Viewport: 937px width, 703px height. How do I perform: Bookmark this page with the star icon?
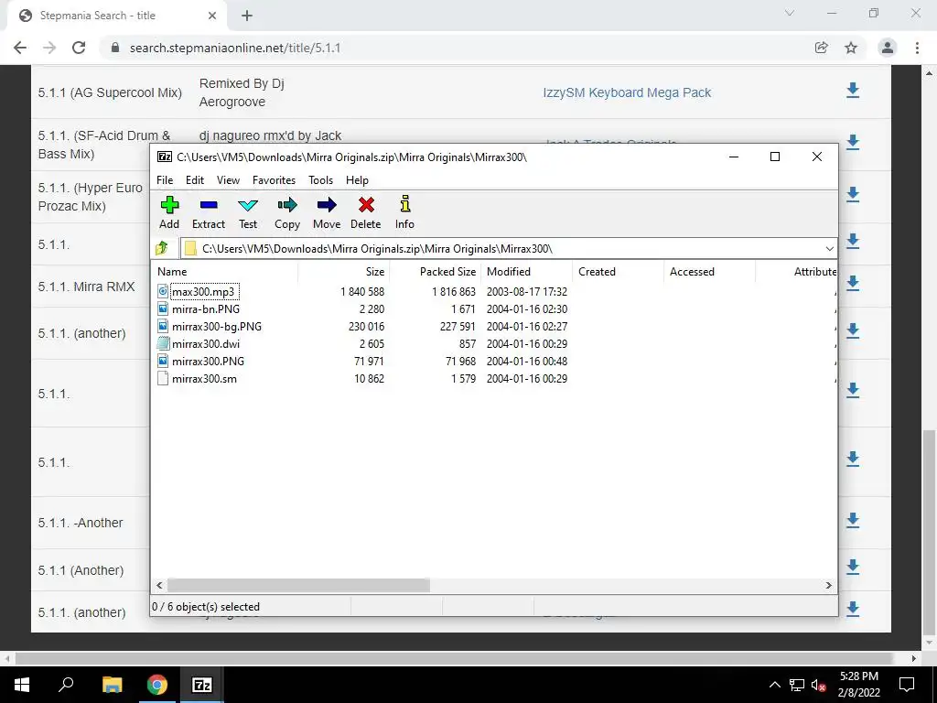click(851, 48)
